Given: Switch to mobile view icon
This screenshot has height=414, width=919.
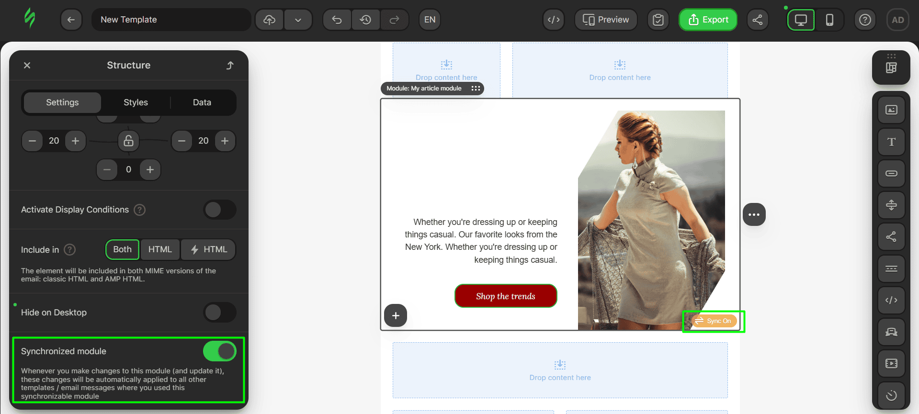Looking at the screenshot, I should coord(829,20).
